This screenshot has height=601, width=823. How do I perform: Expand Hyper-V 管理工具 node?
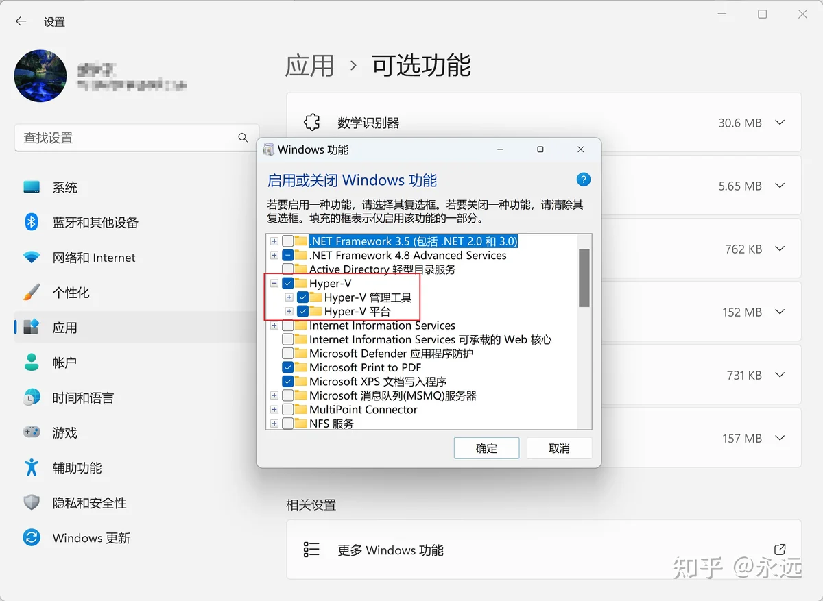point(289,297)
